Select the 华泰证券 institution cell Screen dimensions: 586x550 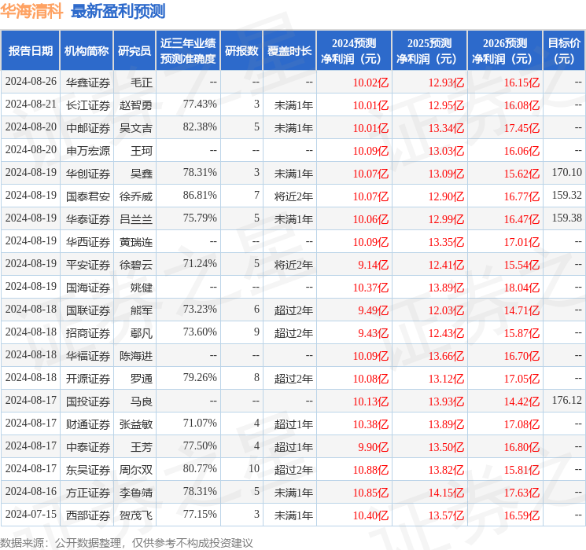pos(88,219)
